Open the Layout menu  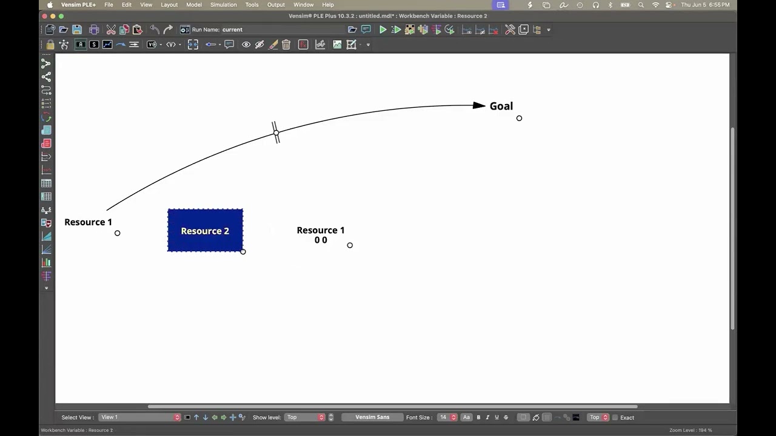[x=169, y=5]
